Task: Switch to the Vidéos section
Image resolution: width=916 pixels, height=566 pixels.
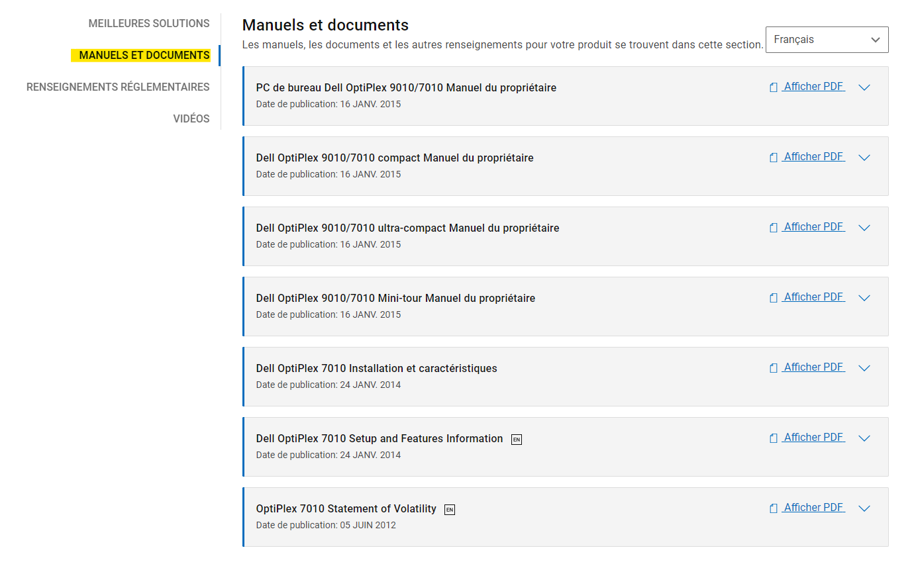Action: 191,119
